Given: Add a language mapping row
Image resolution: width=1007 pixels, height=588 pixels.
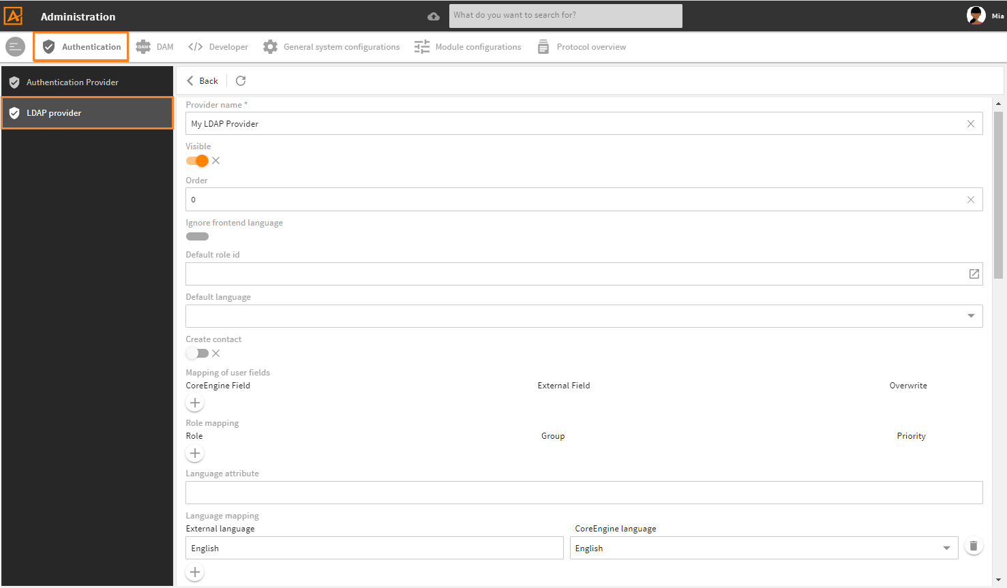Looking at the screenshot, I should (x=195, y=572).
